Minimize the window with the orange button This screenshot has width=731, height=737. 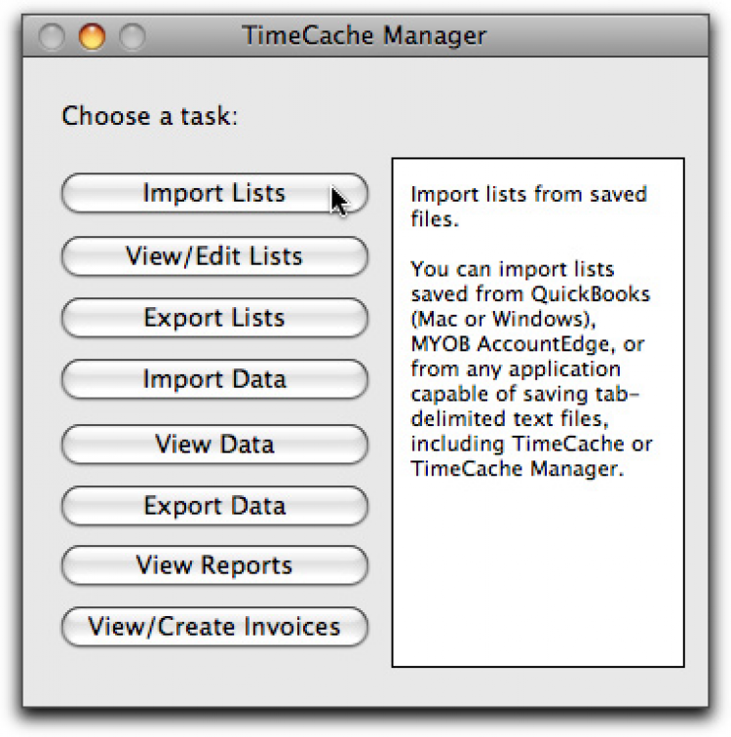[x=91, y=38]
